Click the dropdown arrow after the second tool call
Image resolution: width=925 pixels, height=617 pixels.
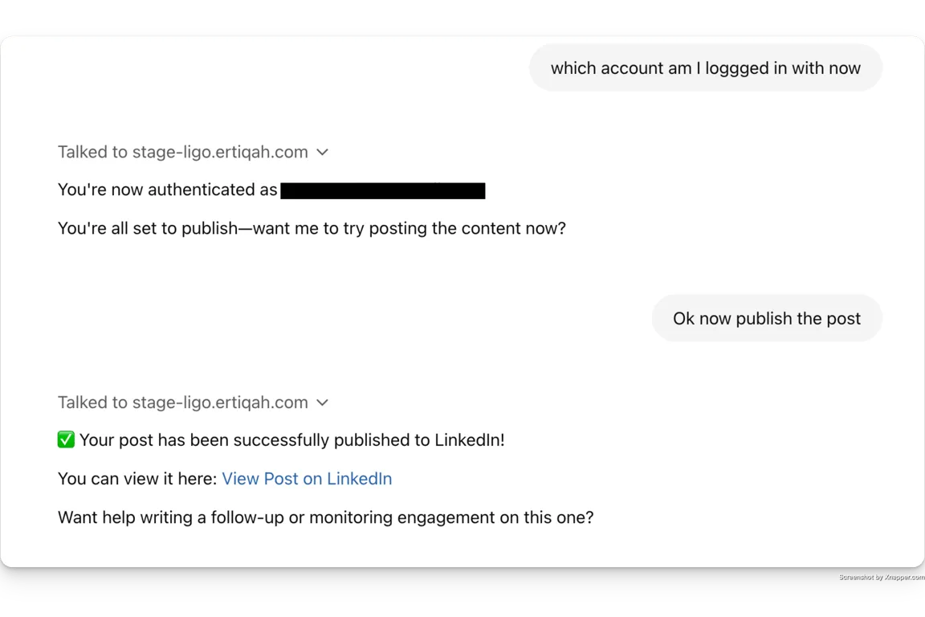tap(322, 402)
